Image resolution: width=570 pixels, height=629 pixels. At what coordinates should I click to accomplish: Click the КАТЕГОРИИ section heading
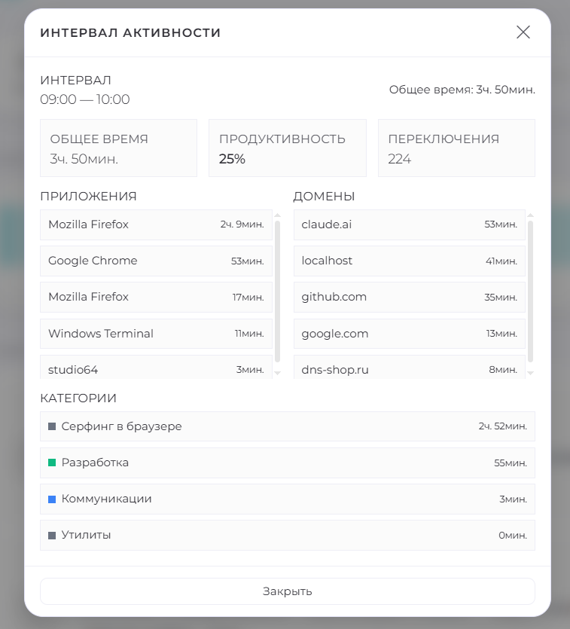78,398
